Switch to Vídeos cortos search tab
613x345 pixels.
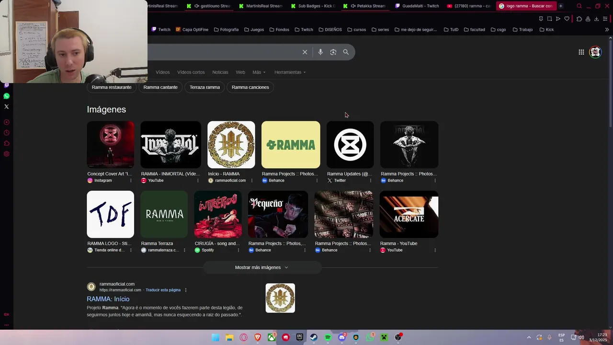[x=191, y=72]
